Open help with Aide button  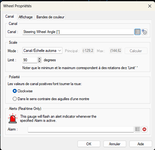(x=141, y=144)
